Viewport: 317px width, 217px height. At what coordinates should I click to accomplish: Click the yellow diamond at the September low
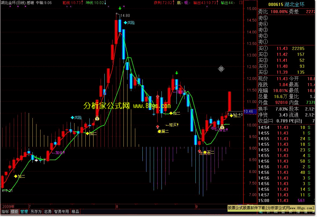205,152
